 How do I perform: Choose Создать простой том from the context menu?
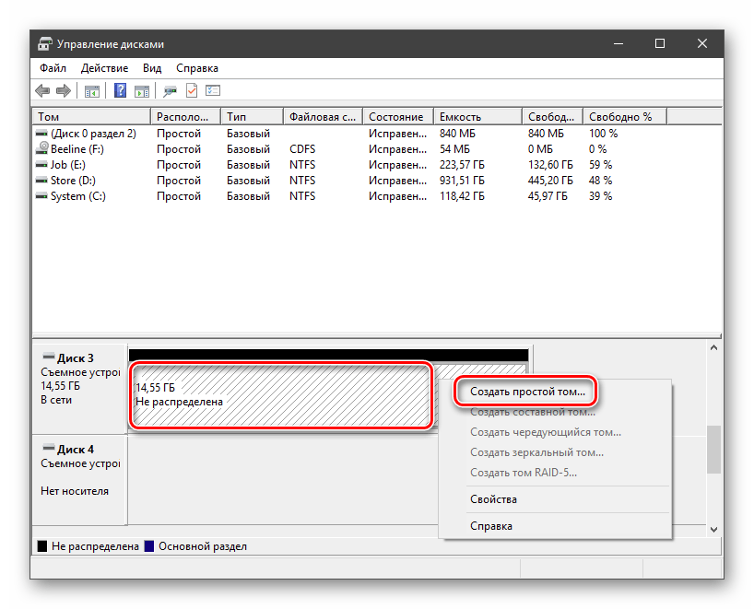coord(527,391)
